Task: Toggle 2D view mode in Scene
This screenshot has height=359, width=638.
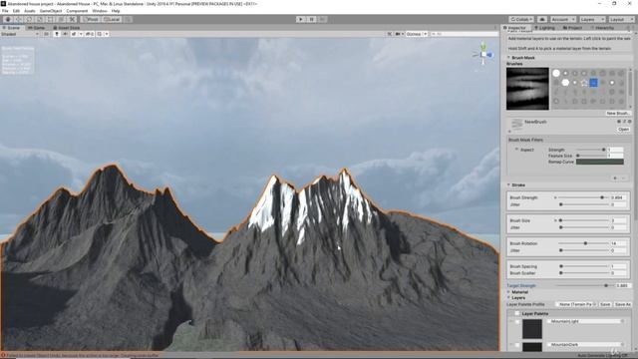Action: [x=46, y=34]
